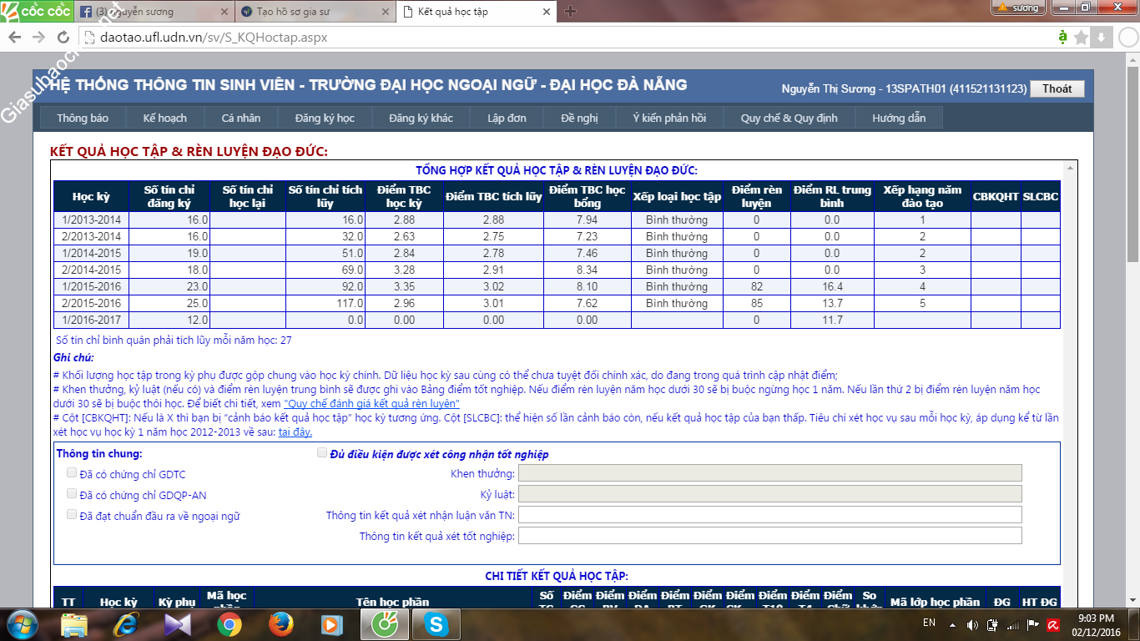Screen dimensions: 1140x641
Task: Expand the 'Đăng ký học' menu
Action: click(325, 118)
